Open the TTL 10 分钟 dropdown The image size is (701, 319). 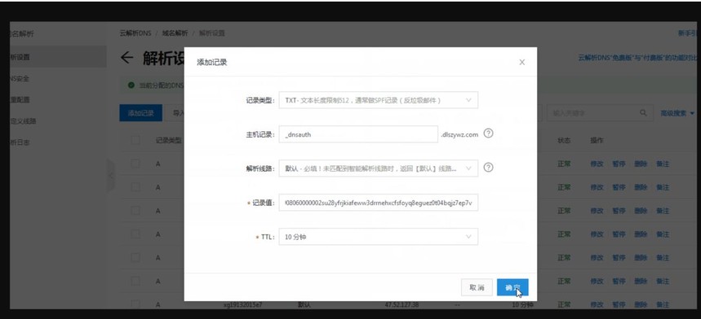pos(378,237)
